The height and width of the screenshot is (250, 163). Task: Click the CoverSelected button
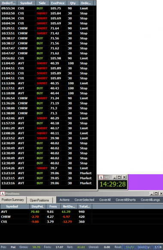pos(84,200)
